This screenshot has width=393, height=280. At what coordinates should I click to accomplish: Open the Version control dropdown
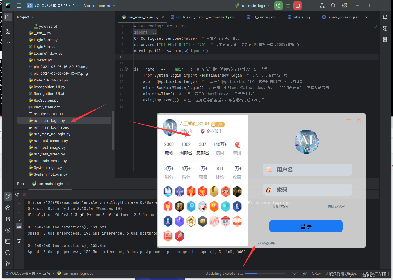(100, 6)
